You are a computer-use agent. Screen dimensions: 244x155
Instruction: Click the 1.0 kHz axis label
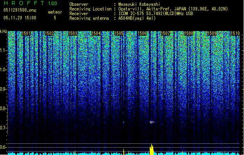pyautogui.click(x=3, y=70)
